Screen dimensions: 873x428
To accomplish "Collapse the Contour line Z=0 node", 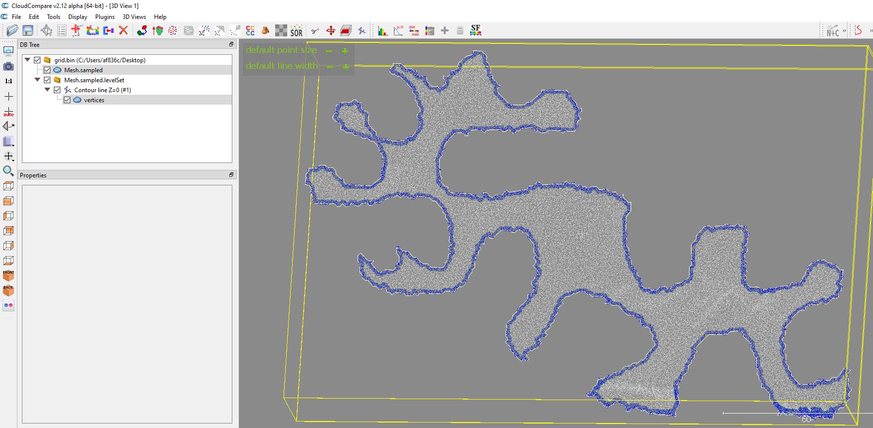I will [47, 90].
